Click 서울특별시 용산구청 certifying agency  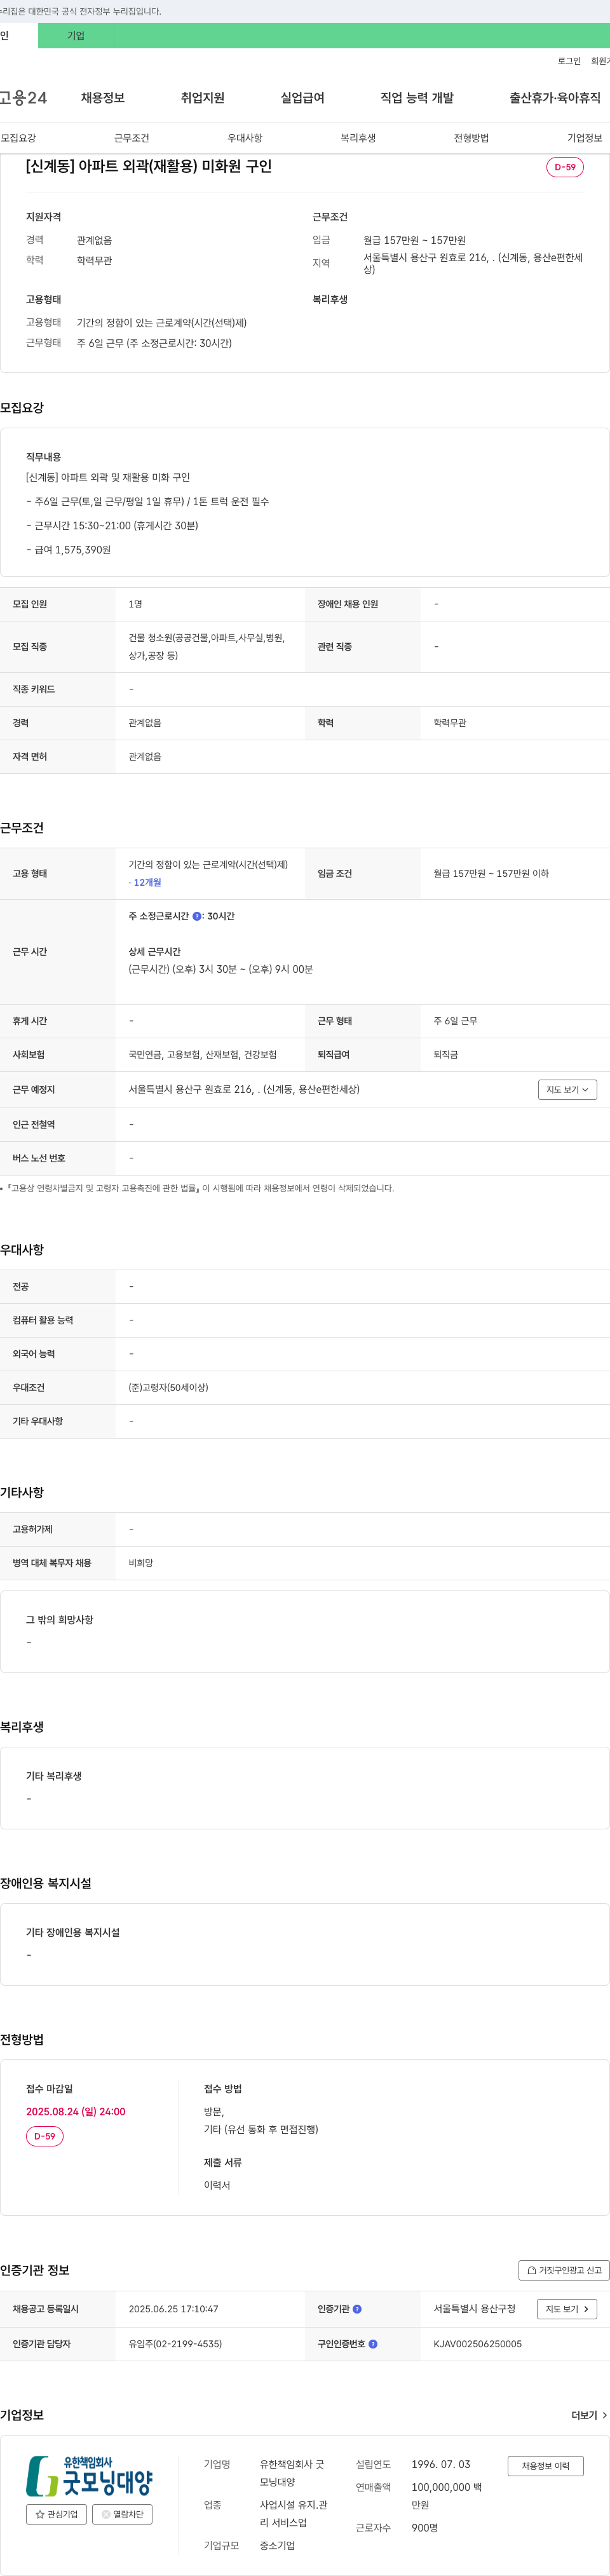[x=474, y=2309]
